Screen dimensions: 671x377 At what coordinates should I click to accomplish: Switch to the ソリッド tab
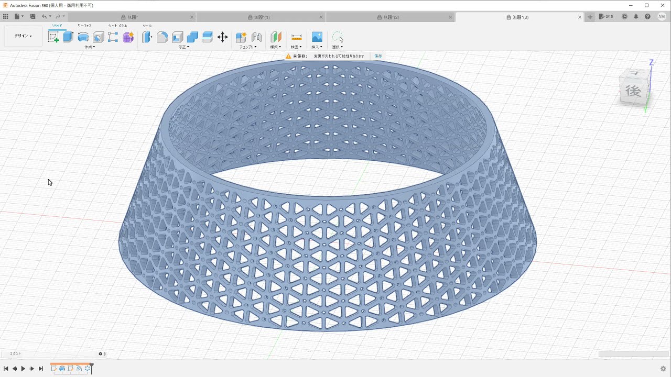57,26
